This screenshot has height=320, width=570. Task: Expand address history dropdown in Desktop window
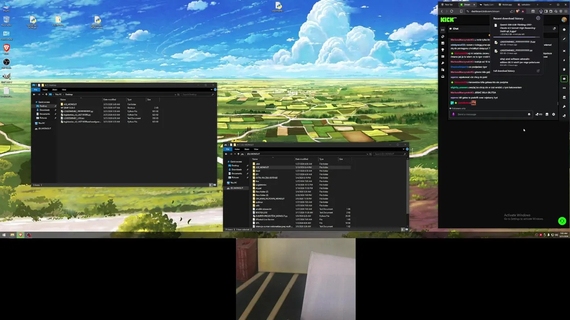tap(175, 95)
